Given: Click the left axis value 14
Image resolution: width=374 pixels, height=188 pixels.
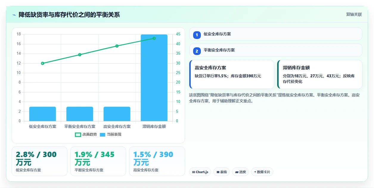Looking at the screenshot, I should pyautogui.click(x=18, y=54).
